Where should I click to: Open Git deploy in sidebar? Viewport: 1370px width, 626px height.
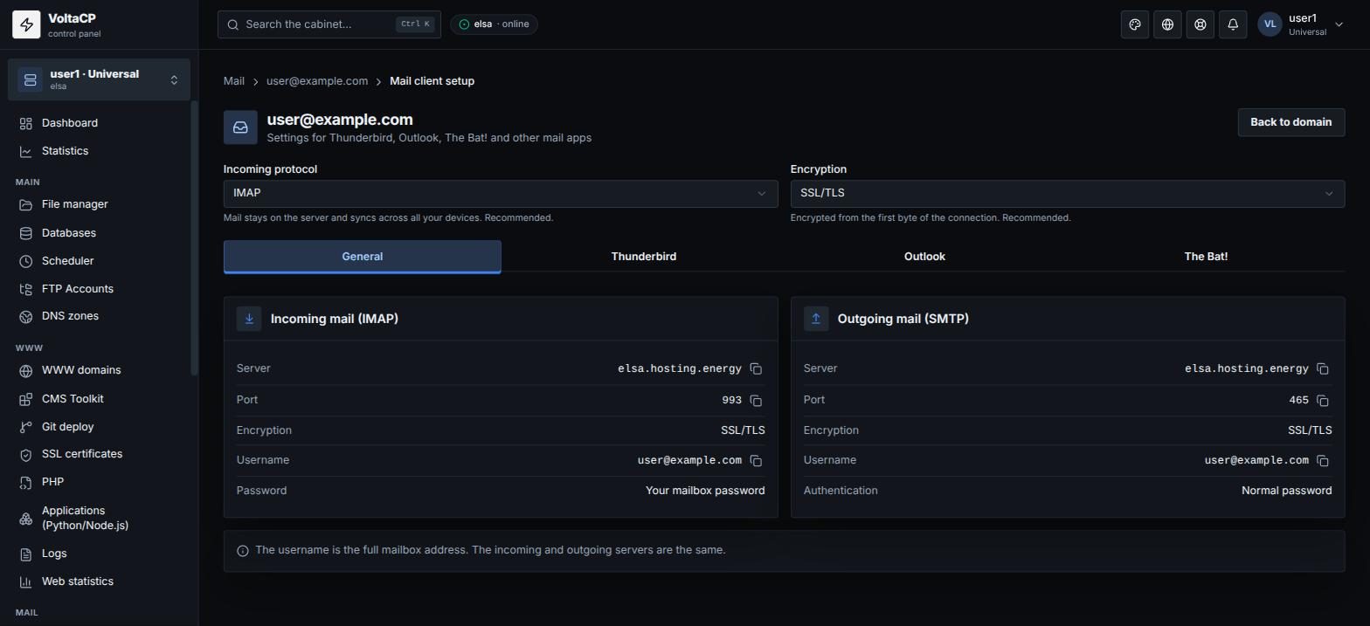click(99, 427)
